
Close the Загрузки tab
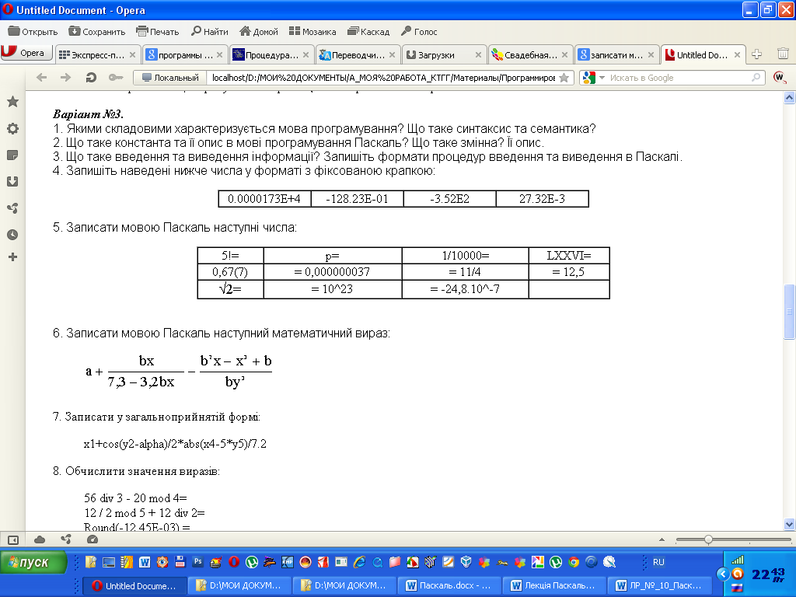[478, 55]
